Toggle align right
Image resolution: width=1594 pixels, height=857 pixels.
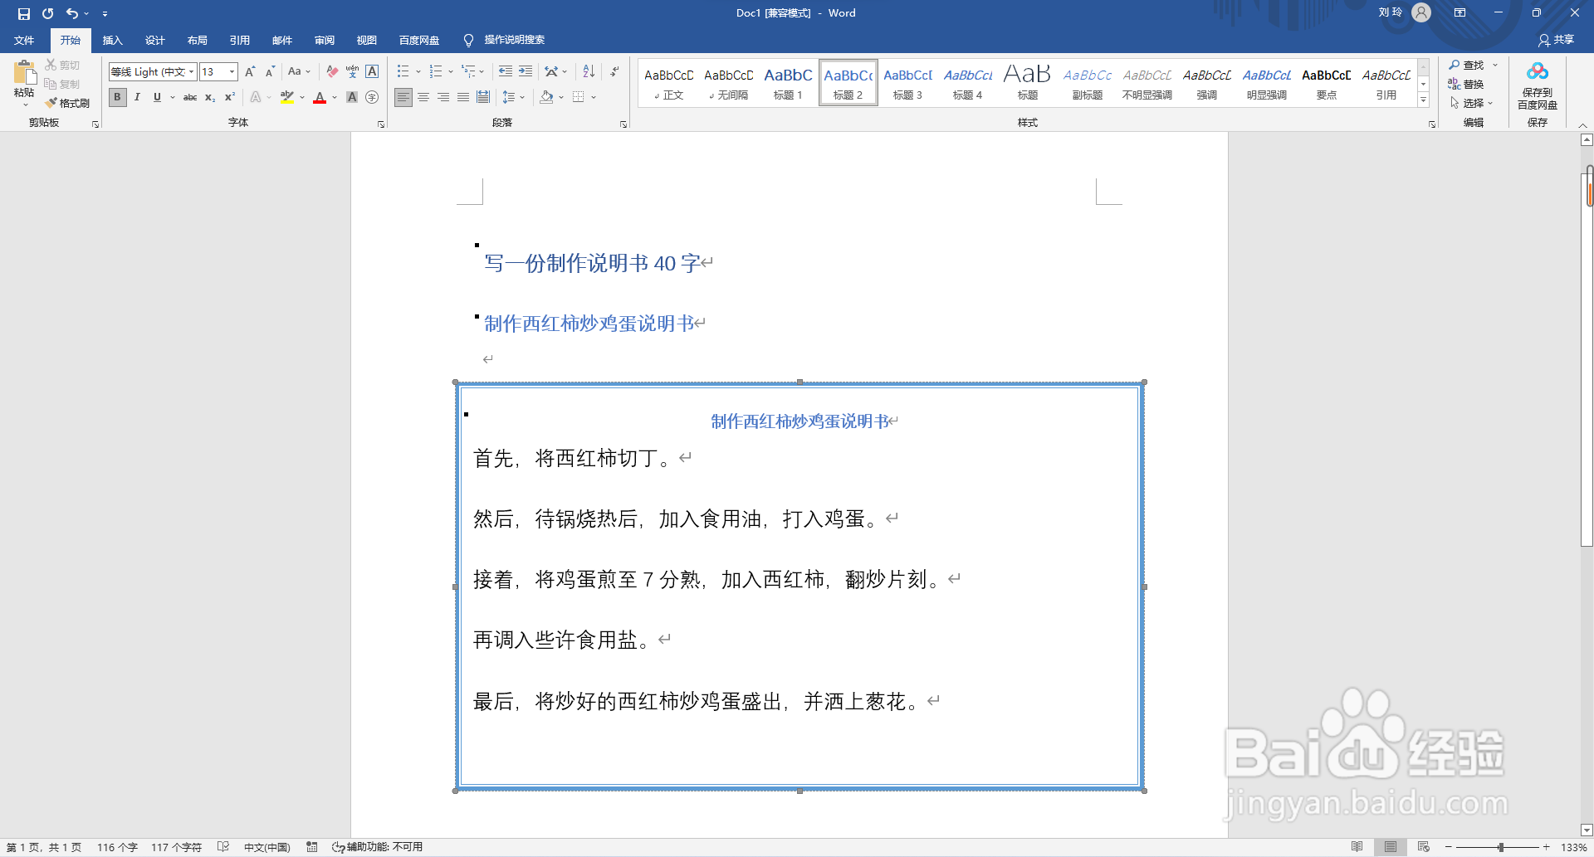(x=443, y=97)
